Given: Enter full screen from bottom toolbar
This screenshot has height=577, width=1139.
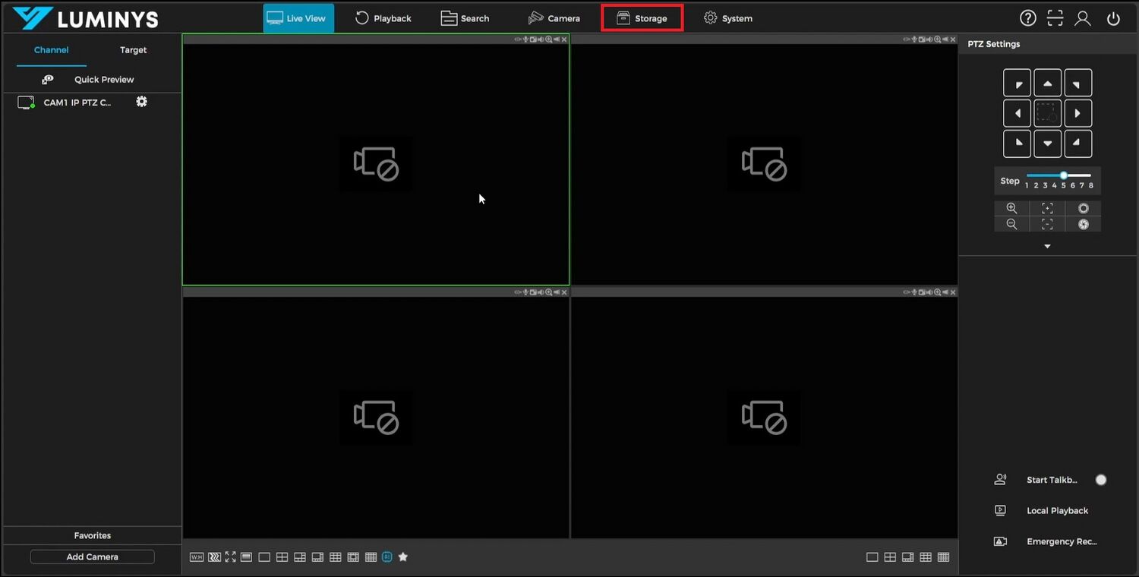Looking at the screenshot, I should 230,557.
